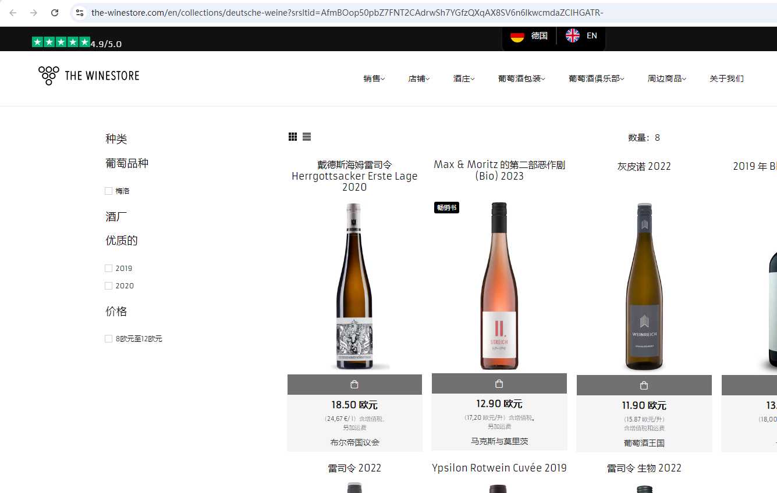
Task: Click the 畅销书 bestseller badge
Action: click(x=446, y=208)
